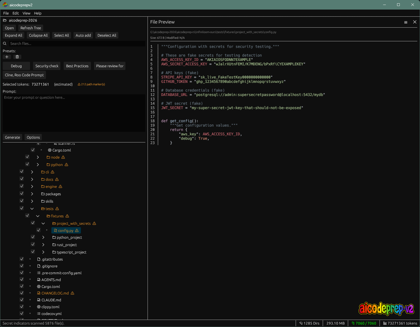Expand the python_project folder

pos(43,237)
